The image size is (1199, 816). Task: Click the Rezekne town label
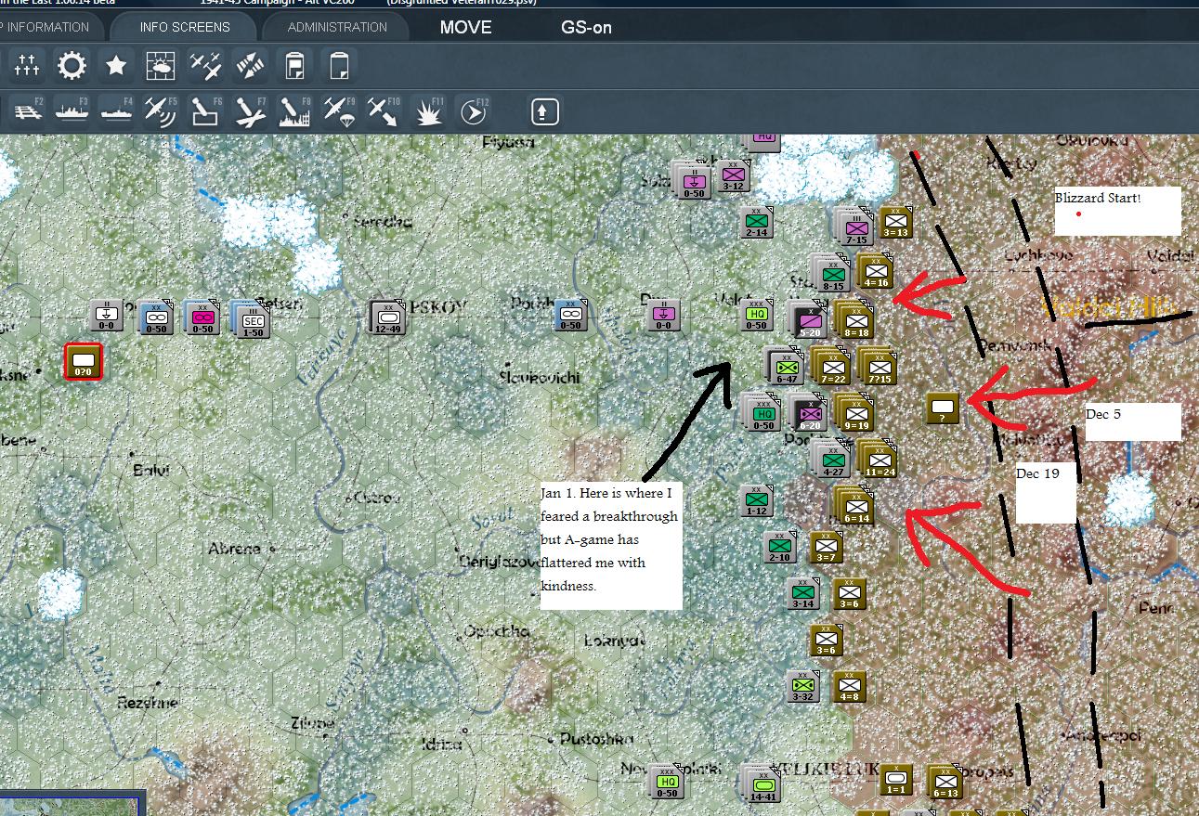[147, 703]
